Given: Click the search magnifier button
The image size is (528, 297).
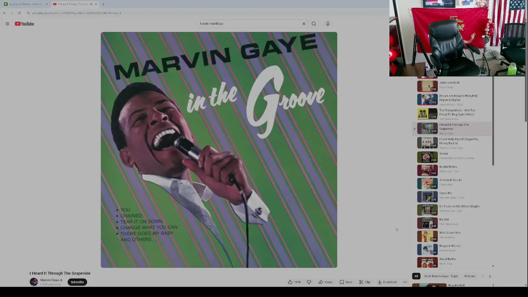Looking at the screenshot, I should tap(314, 24).
